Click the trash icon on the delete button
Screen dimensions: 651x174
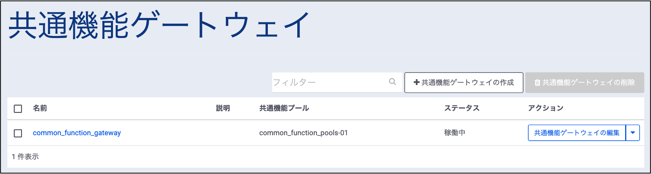537,83
